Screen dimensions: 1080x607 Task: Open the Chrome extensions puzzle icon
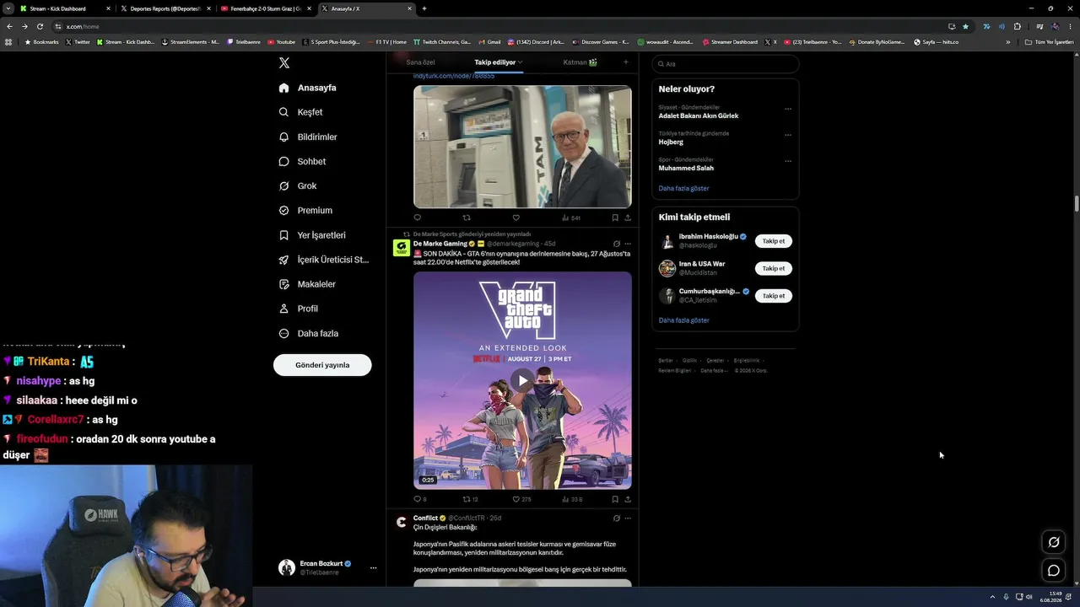tap(1017, 26)
